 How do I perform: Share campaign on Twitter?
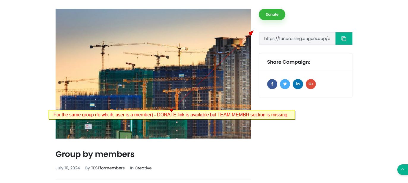(285, 84)
